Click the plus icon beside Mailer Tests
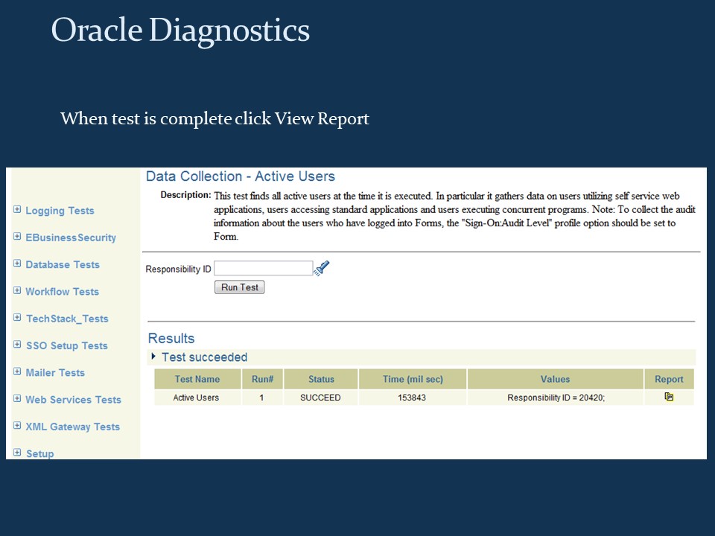 16,372
